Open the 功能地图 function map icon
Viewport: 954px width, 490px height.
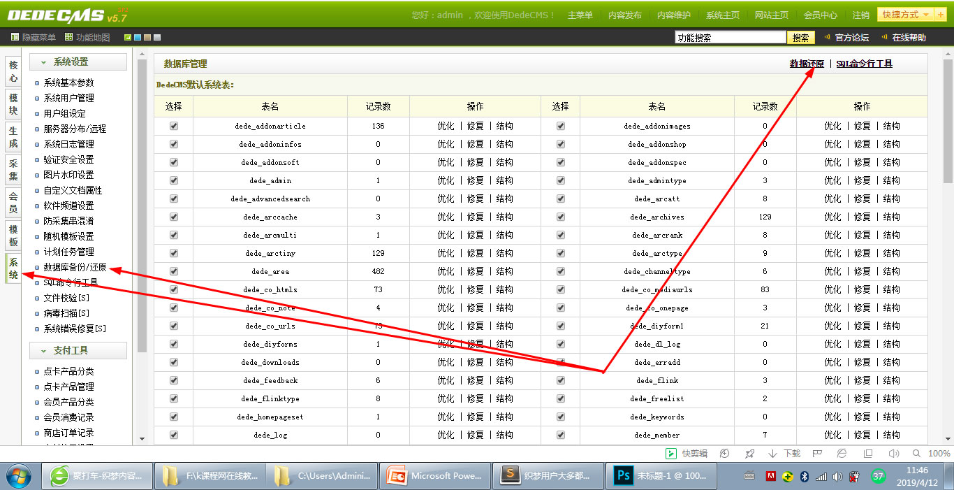[68, 37]
